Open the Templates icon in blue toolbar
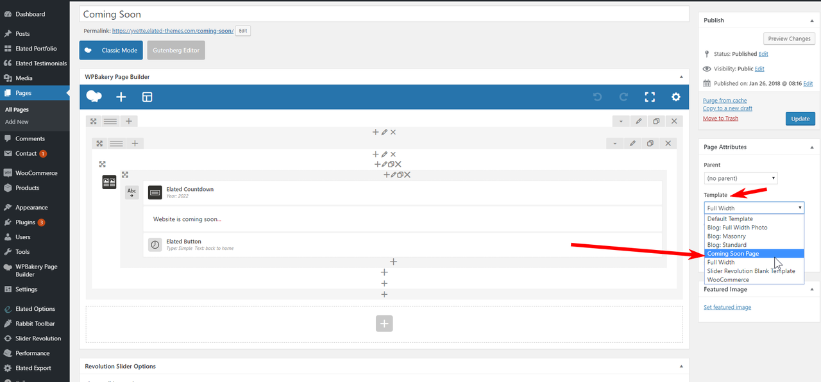Screen dimensions: 821x382 tap(148, 97)
